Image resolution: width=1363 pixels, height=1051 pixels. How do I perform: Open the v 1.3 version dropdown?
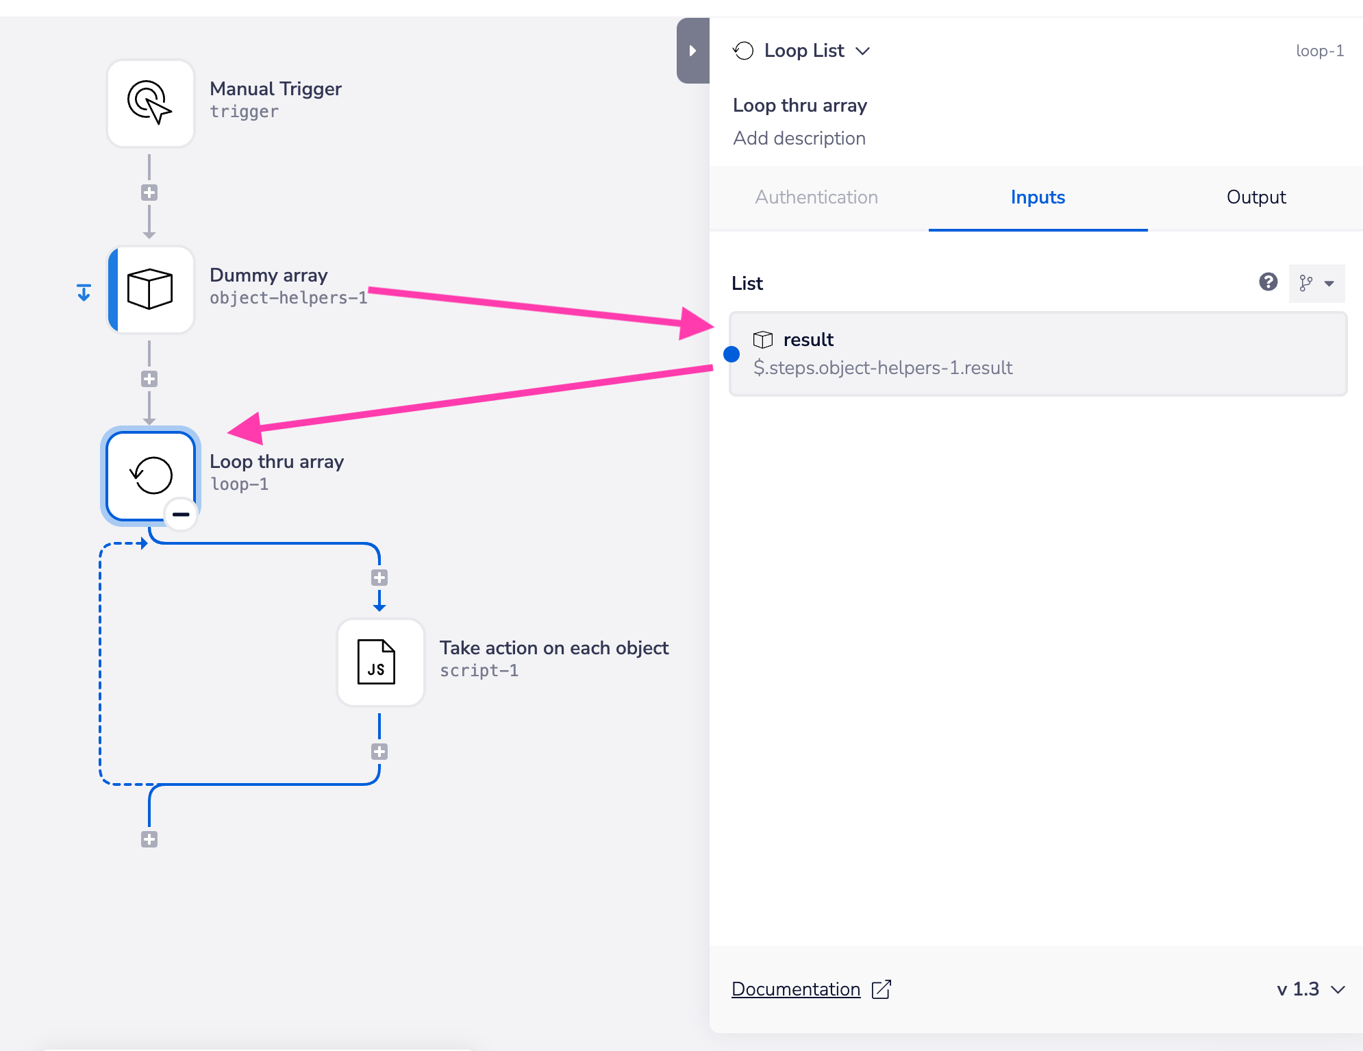[1311, 989]
